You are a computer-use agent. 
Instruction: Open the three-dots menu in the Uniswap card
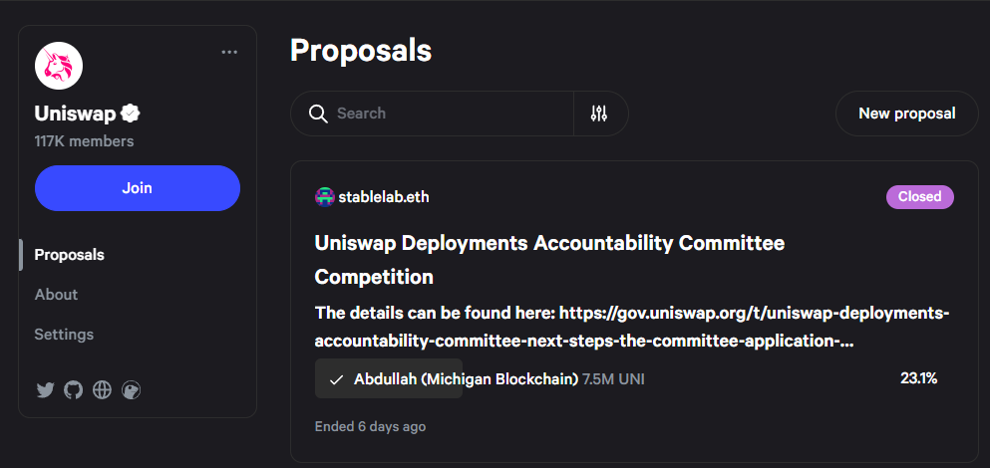point(229,52)
